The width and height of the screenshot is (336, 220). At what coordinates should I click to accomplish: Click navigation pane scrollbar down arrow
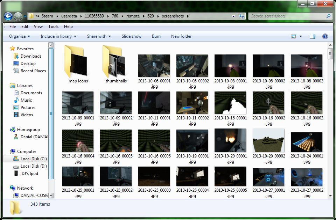[x=51, y=196]
